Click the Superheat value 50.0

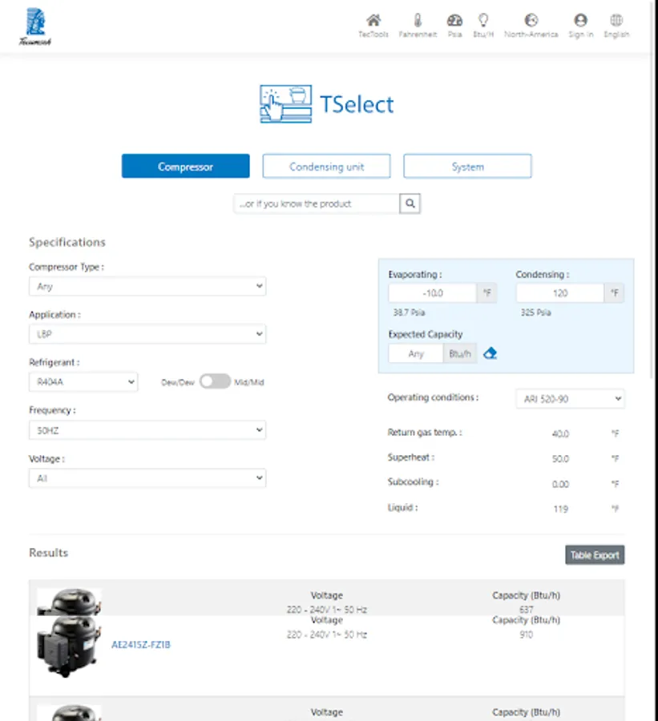(560, 458)
